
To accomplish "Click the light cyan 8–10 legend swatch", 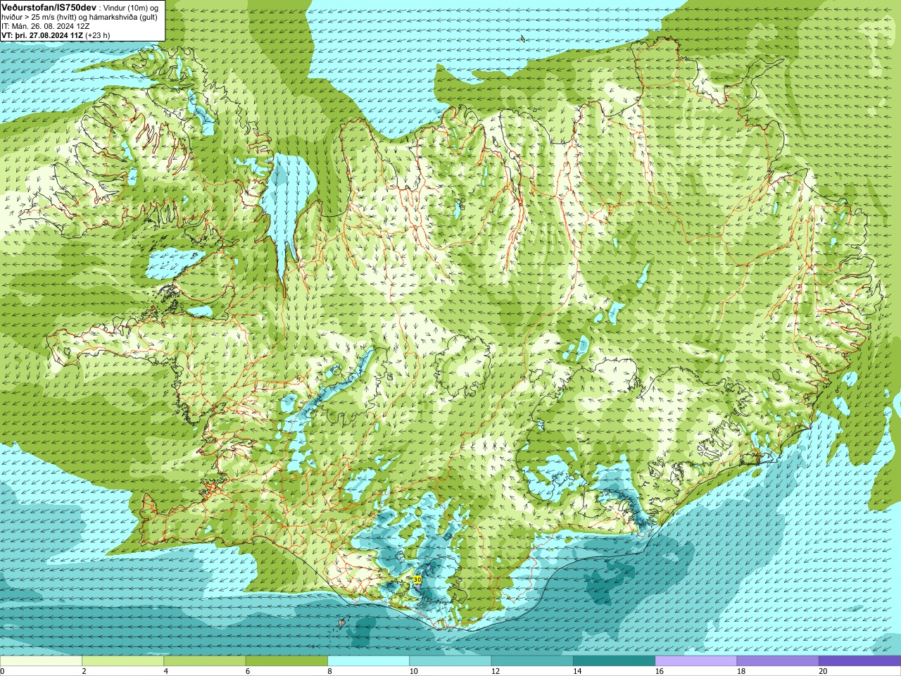I will pos(368,661).
